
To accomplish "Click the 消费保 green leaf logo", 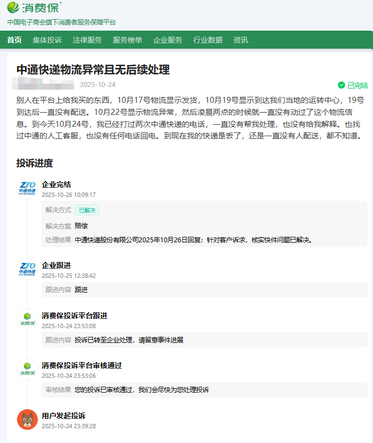I will (x=13, y=7).
